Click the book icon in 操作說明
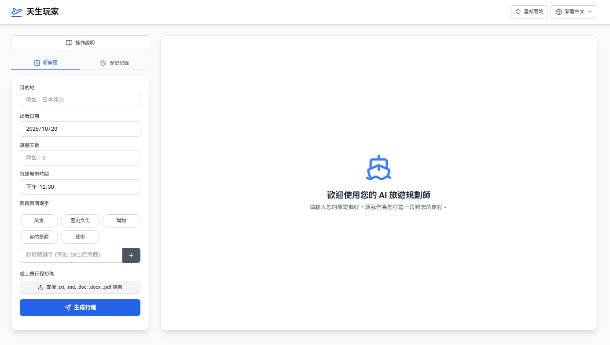The image size is (610, 345). (69, 43)
